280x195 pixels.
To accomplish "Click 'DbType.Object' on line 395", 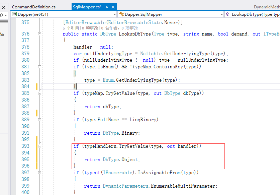I will pyautogui.click(x=120, y=159).
